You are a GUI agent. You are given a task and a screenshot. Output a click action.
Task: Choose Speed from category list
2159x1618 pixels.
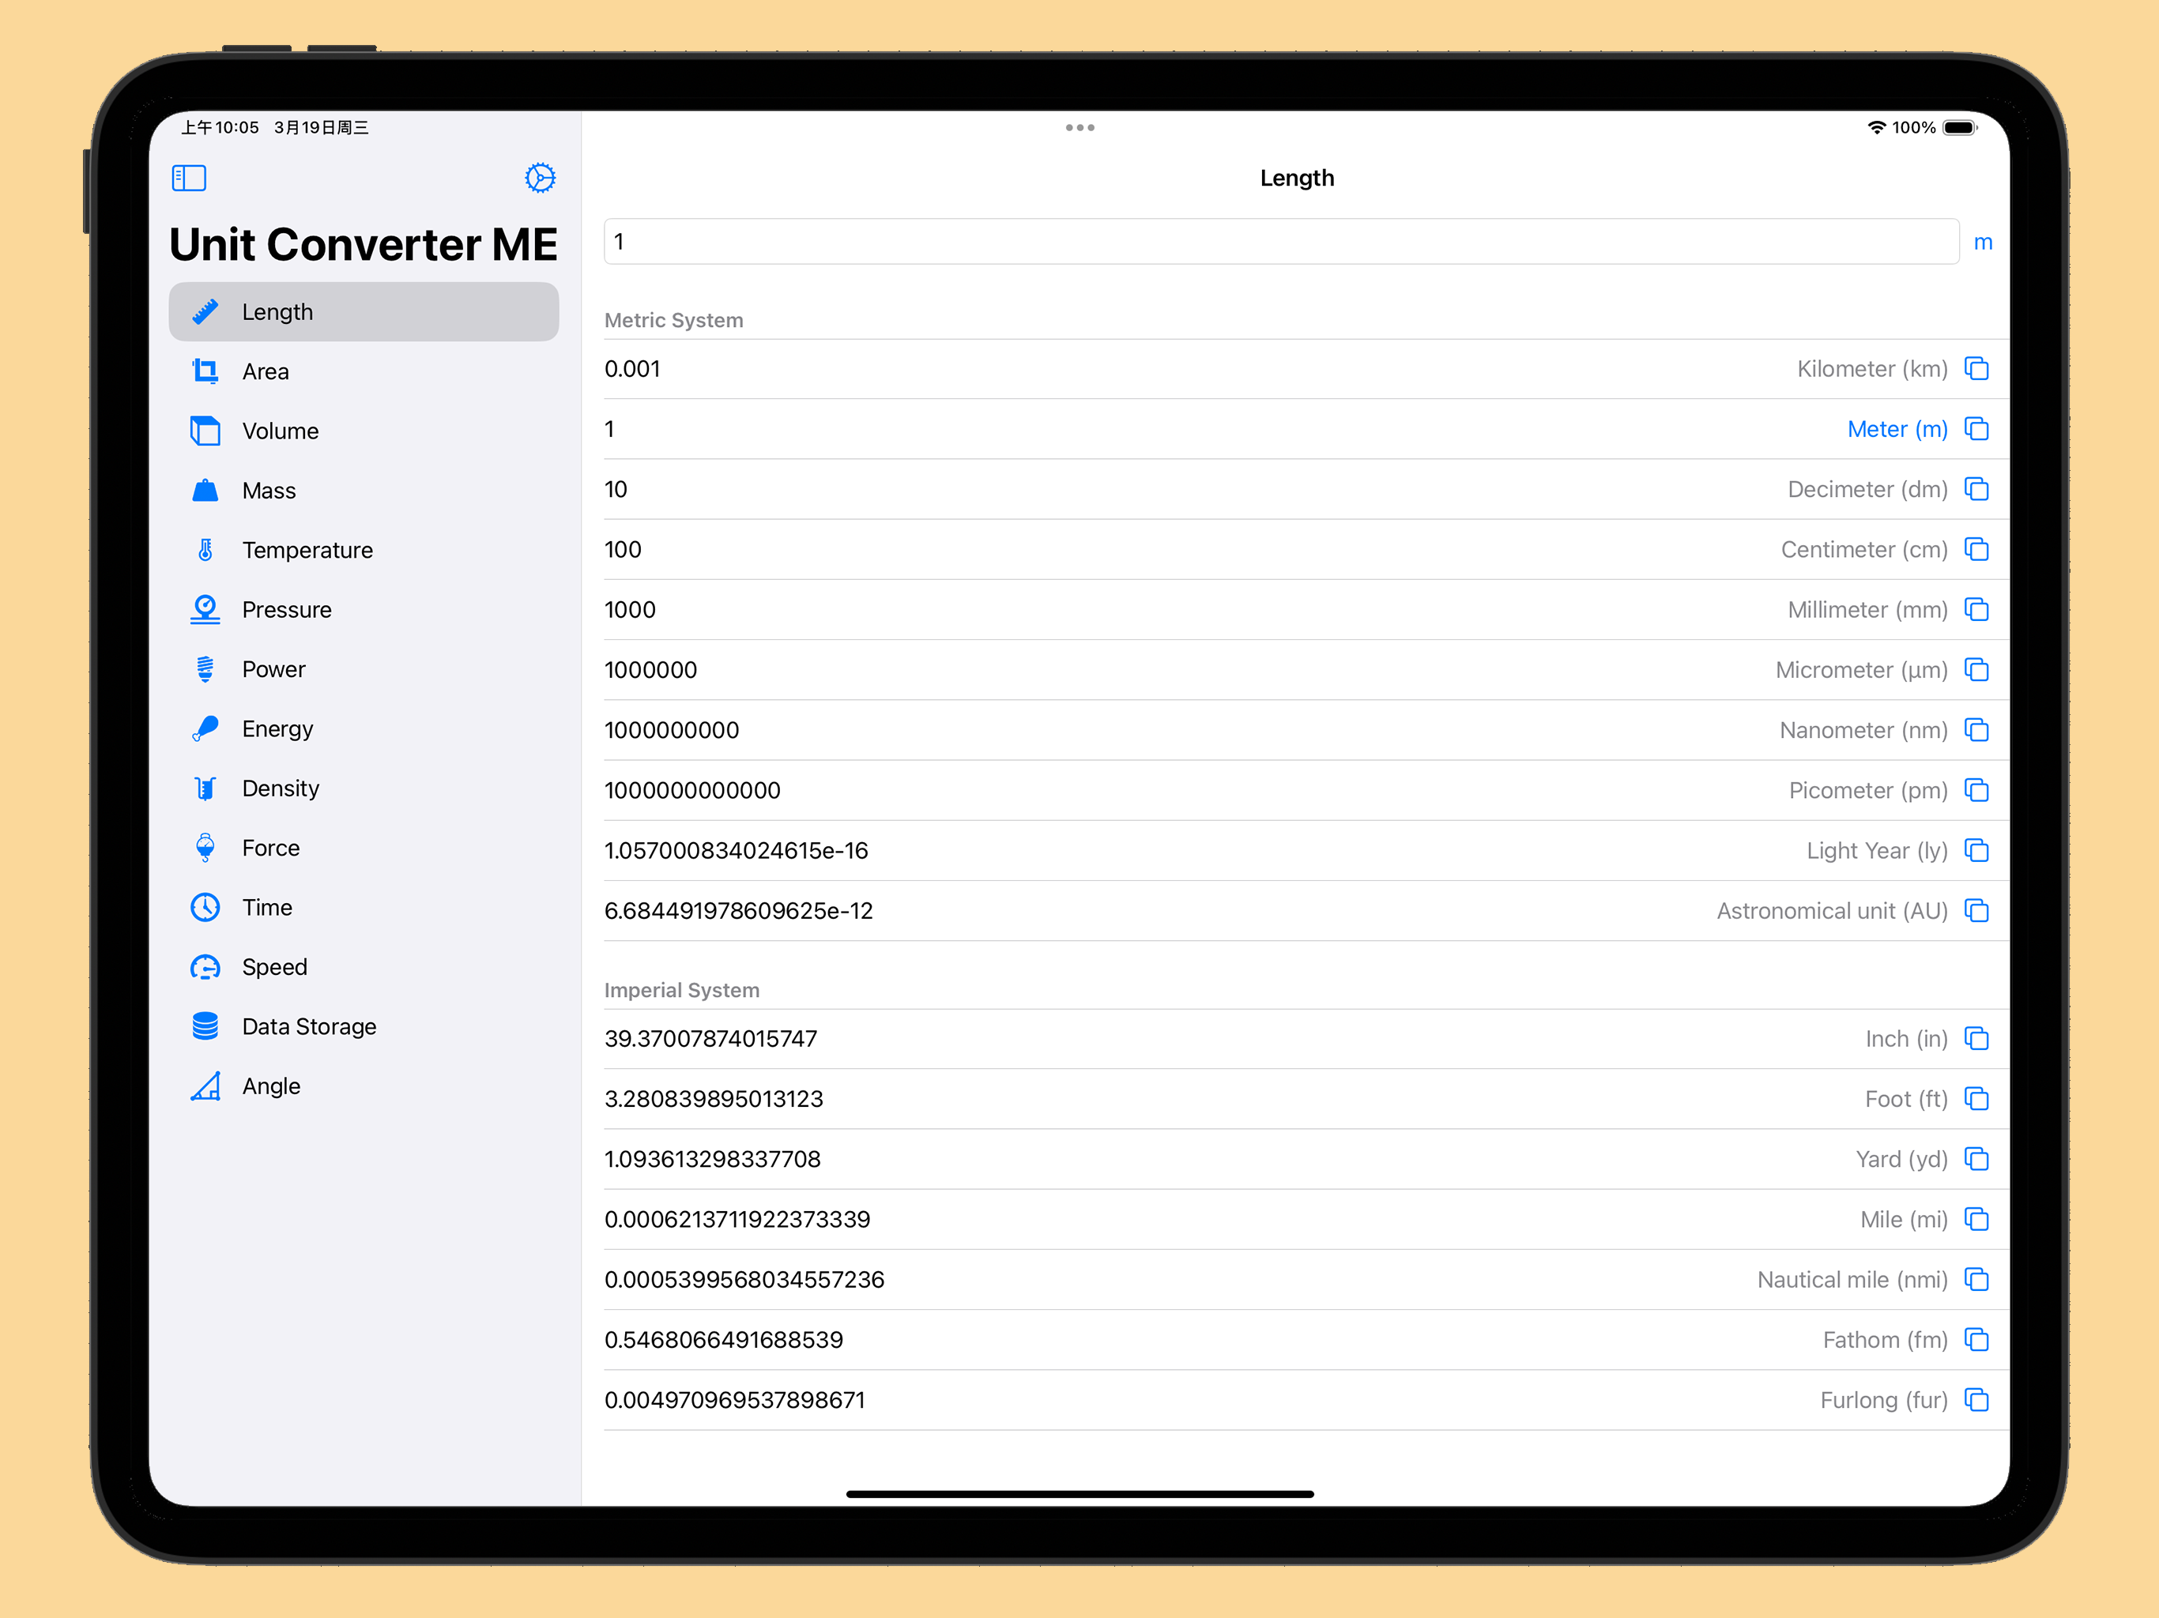coord(274,967)
